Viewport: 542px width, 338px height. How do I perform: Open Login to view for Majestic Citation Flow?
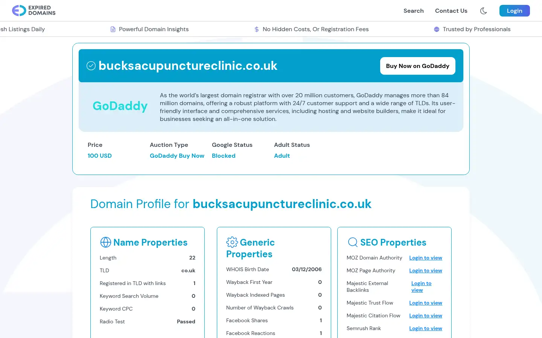click(426, 315)
